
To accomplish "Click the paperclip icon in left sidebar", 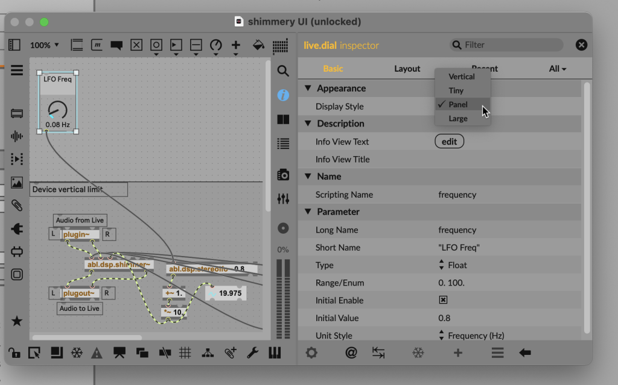I will coord(17,206).
